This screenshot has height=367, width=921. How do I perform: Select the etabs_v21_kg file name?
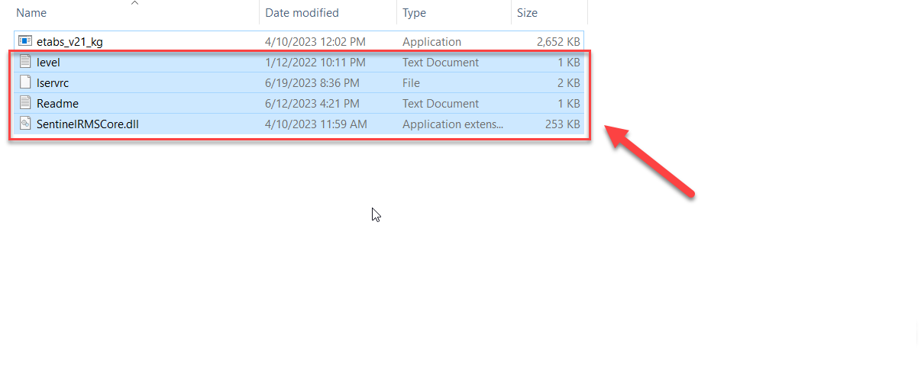[69, 42]
